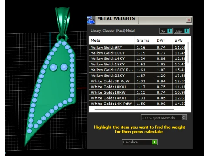Click the Metal Weights flask icon
The image size is (209, 156).
(91, 20)
